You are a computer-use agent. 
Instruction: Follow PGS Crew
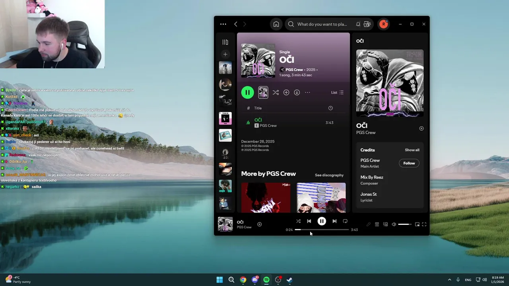[x=409, y=163]
